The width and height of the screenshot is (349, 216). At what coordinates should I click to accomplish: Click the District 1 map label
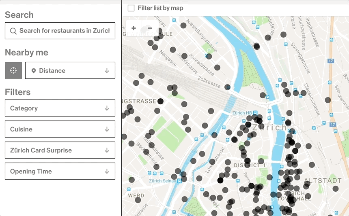[249, 165]
